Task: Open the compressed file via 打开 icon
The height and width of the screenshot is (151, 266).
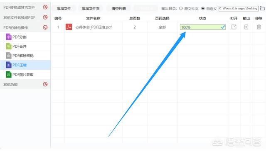Action: pos(234,27)
